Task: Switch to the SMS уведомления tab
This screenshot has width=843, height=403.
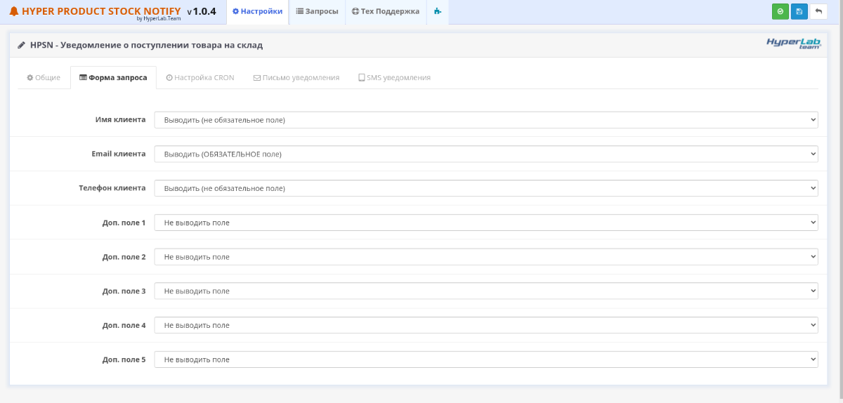Action: [394, 78]
